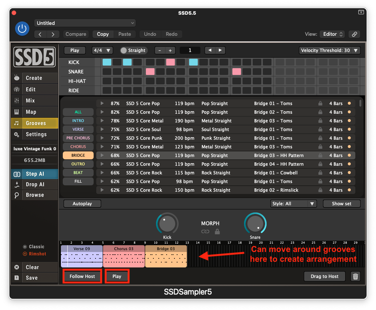Screen dimensions: 376x310
Task: Toggle the first HI-HAT step cell
Action: coord(107,81)
